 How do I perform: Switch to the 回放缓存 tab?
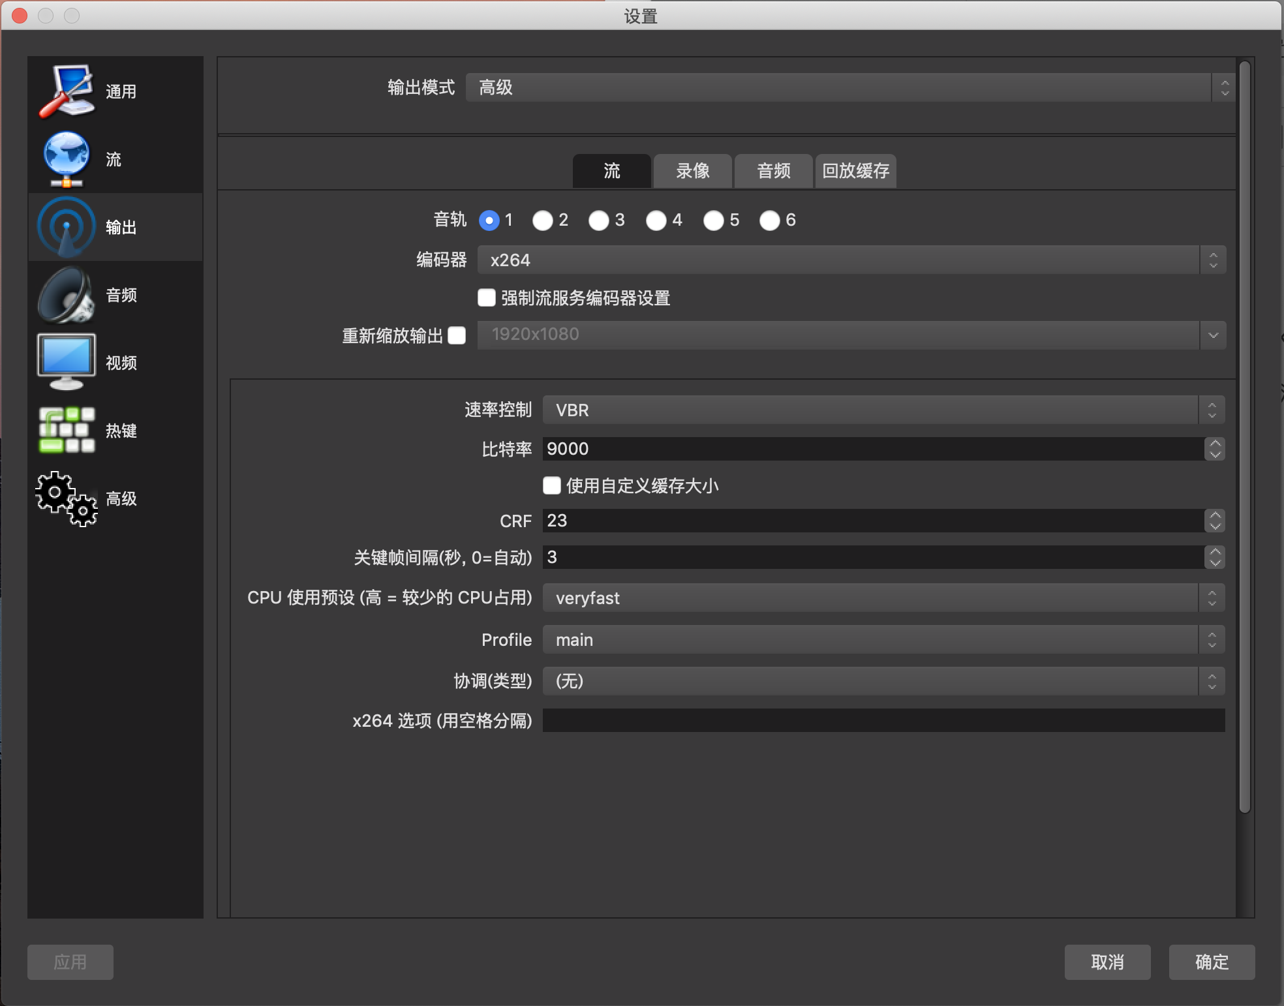[x=855, y=171]
